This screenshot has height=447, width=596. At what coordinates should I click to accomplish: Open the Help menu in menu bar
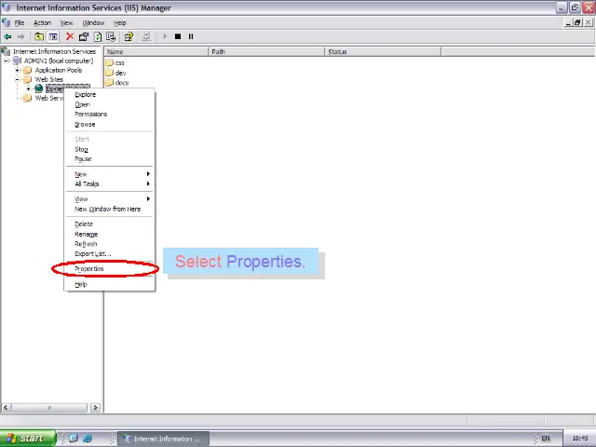coord(120,22)
